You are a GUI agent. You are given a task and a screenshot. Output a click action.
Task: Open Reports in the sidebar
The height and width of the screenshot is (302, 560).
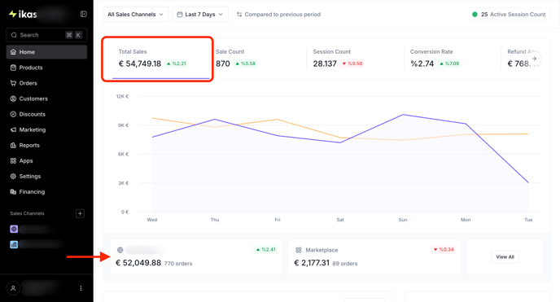[x=46, y=145]
